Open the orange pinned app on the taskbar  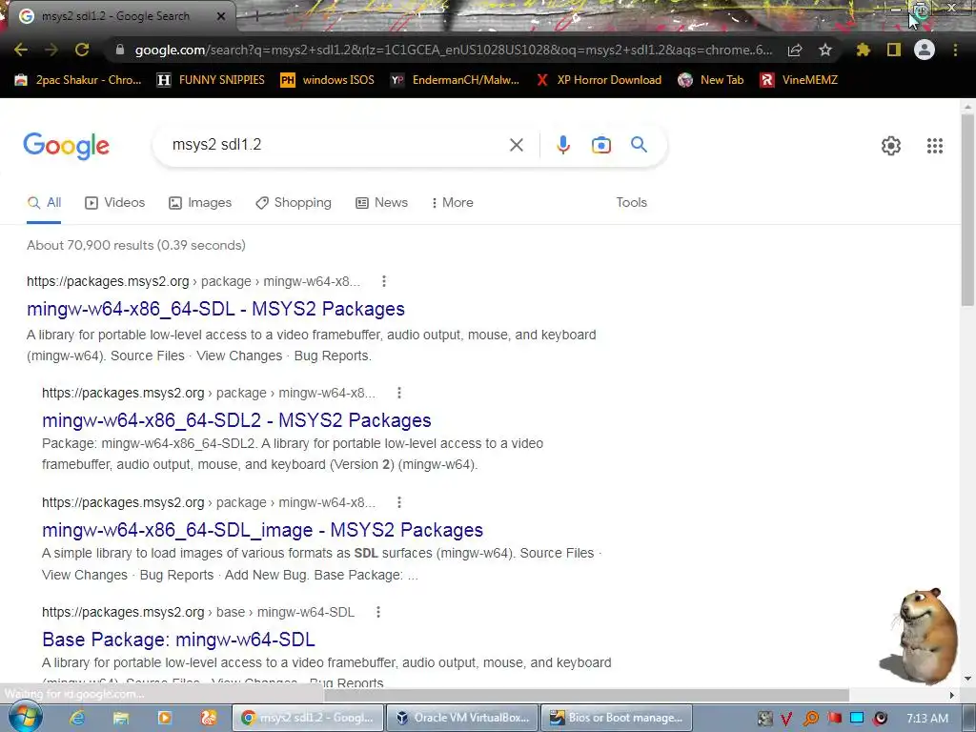pyautogui.click(x=208, y=718)
